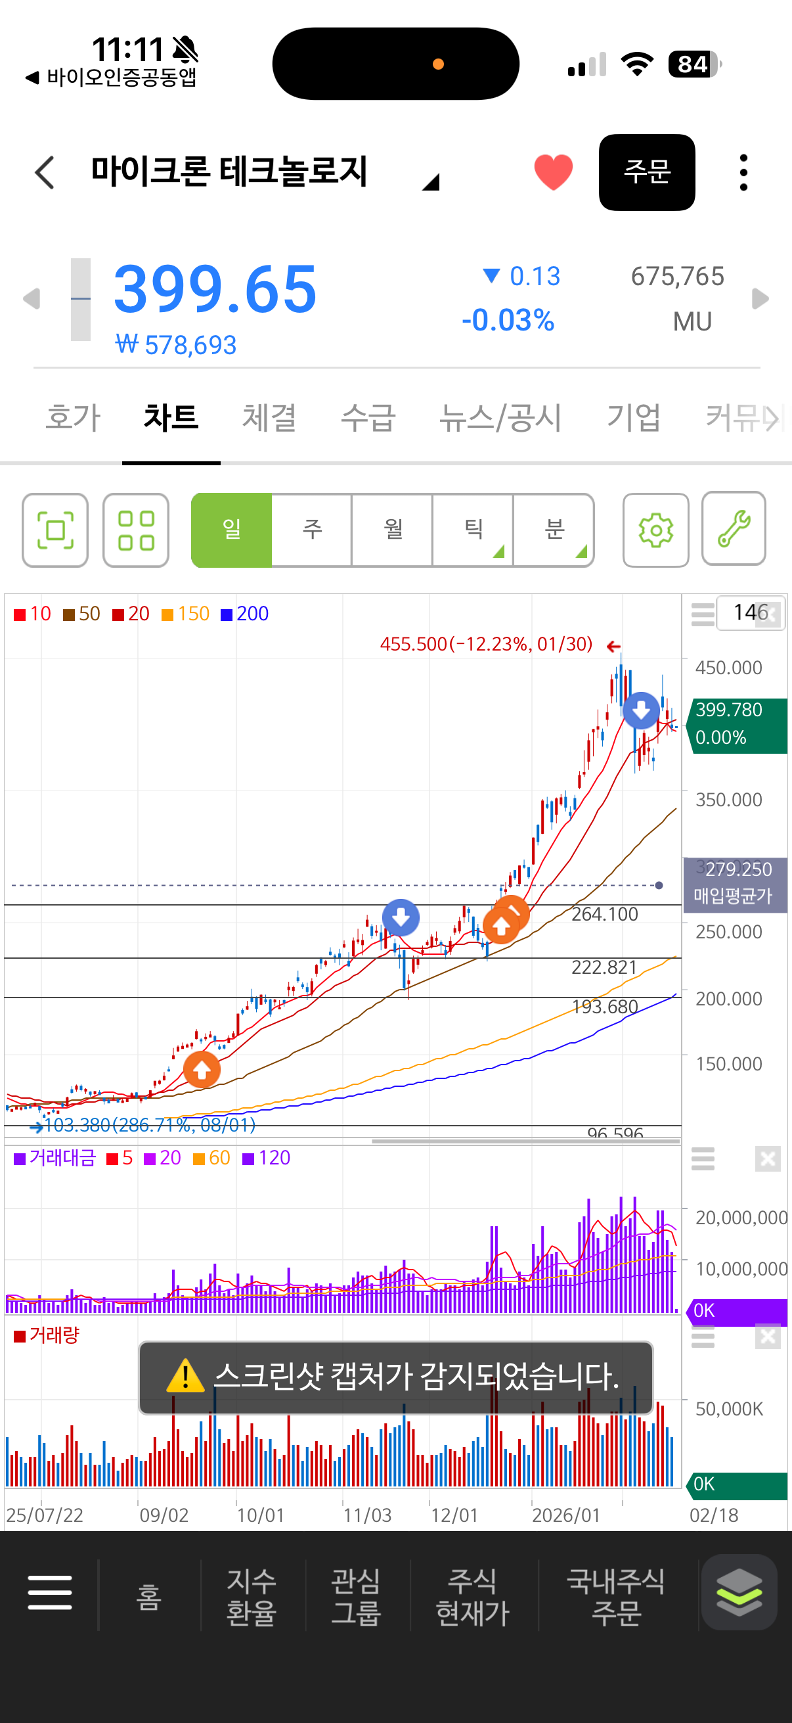
Task: Go back with the left chevron arrow
Action: tap(44, 173)
